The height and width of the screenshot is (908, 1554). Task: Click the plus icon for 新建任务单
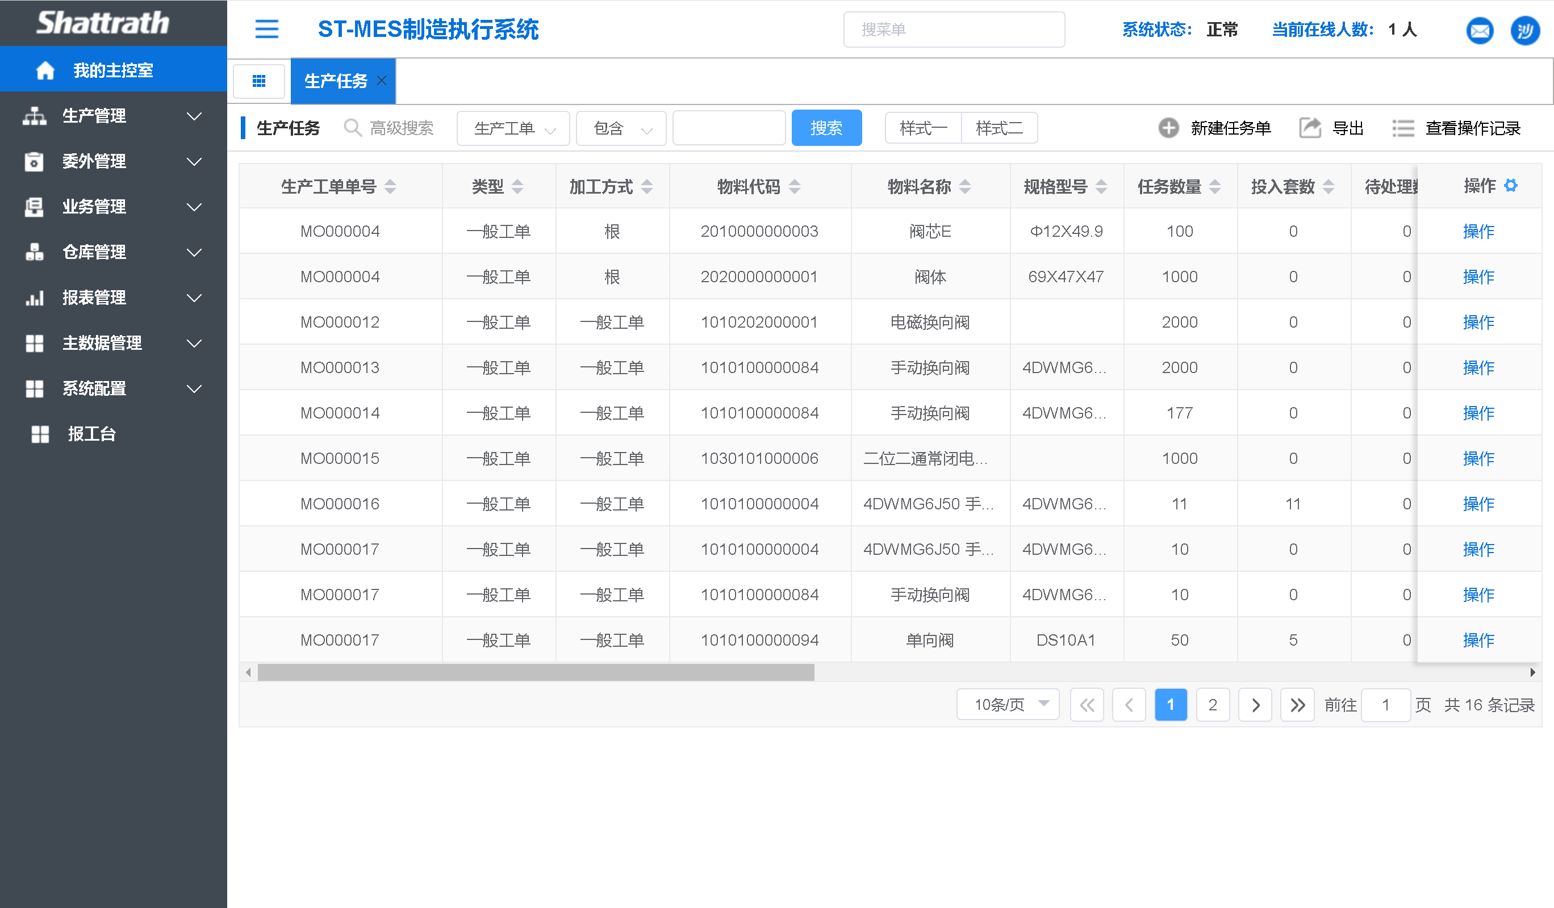tap(1168, 128)
